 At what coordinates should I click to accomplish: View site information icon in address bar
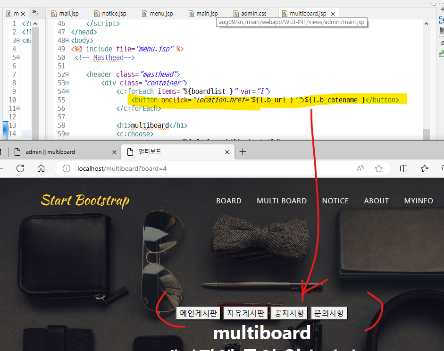(x=67, y=169)
